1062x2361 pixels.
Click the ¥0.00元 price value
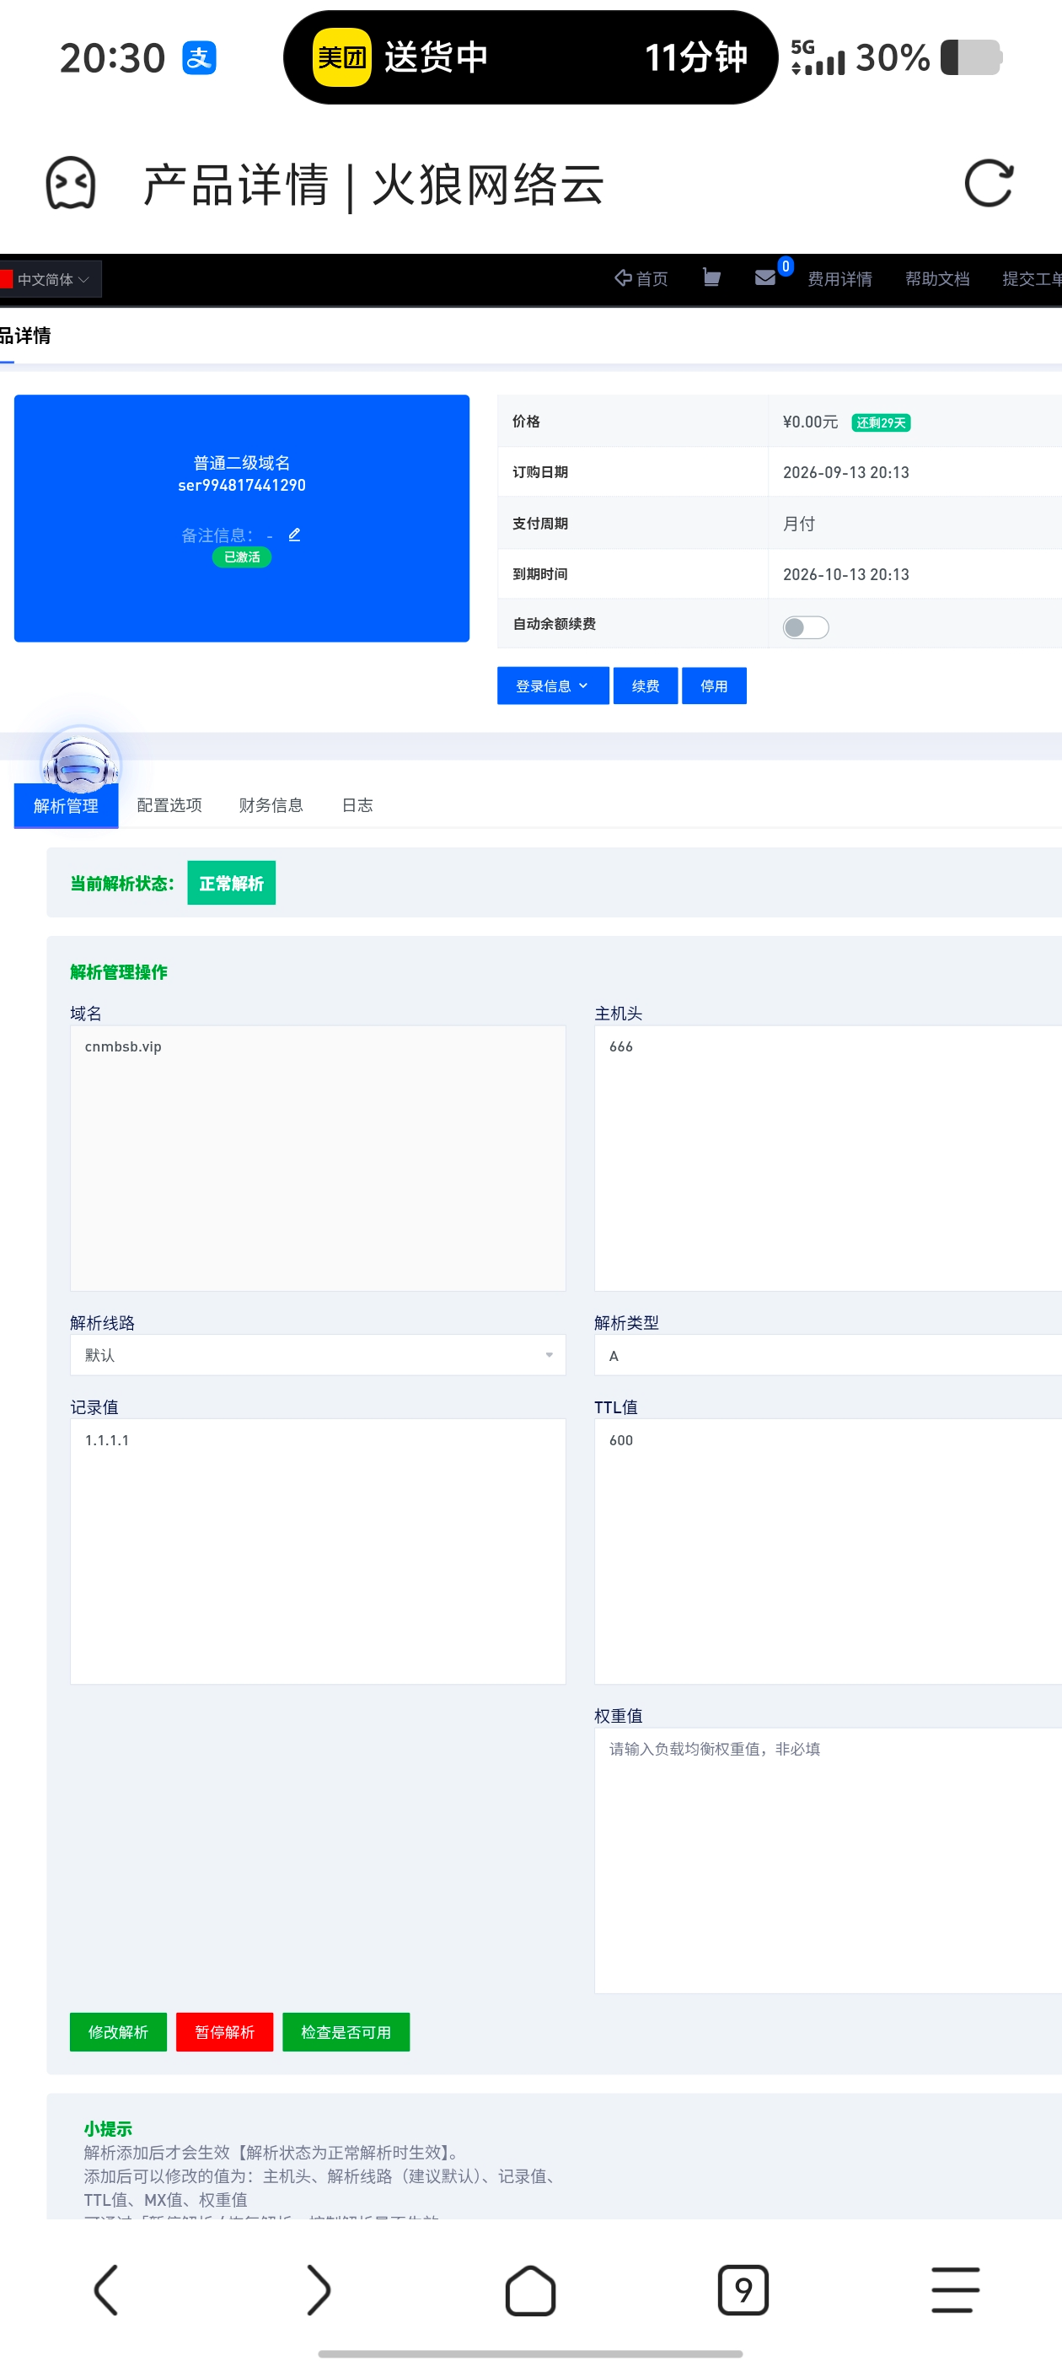click(810, 422)
